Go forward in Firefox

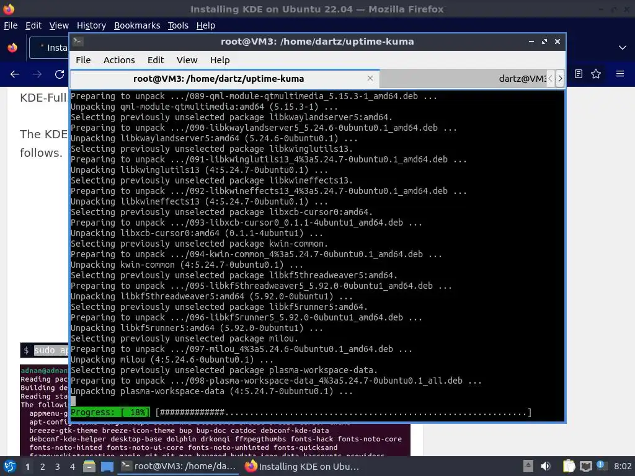coord(37,74)
